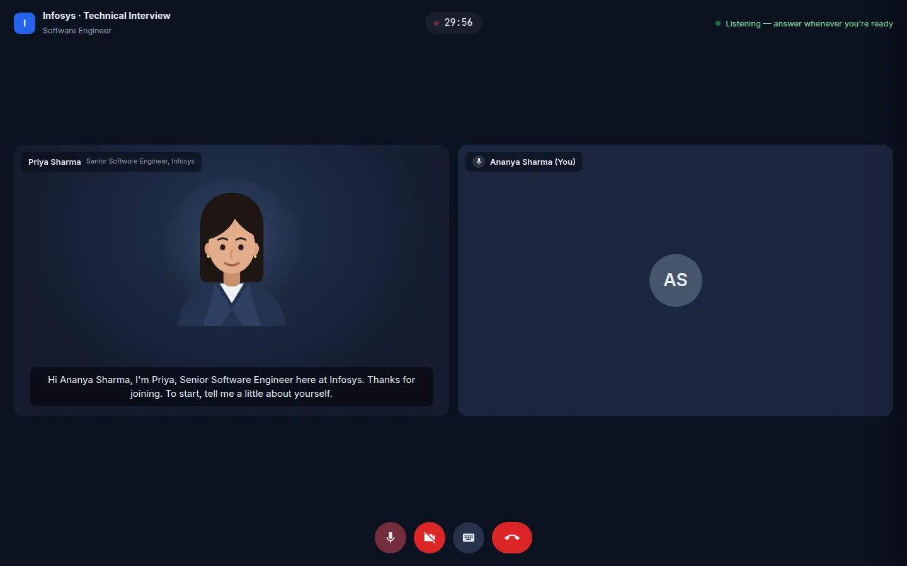Click the Ananya Sharma (You) name label

[x=533, y=162]
